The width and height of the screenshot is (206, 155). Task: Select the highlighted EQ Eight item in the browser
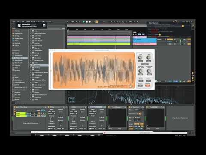coord(39,65)
